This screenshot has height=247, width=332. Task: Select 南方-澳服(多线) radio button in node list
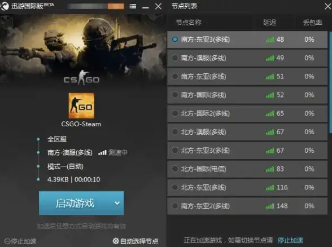175,58
